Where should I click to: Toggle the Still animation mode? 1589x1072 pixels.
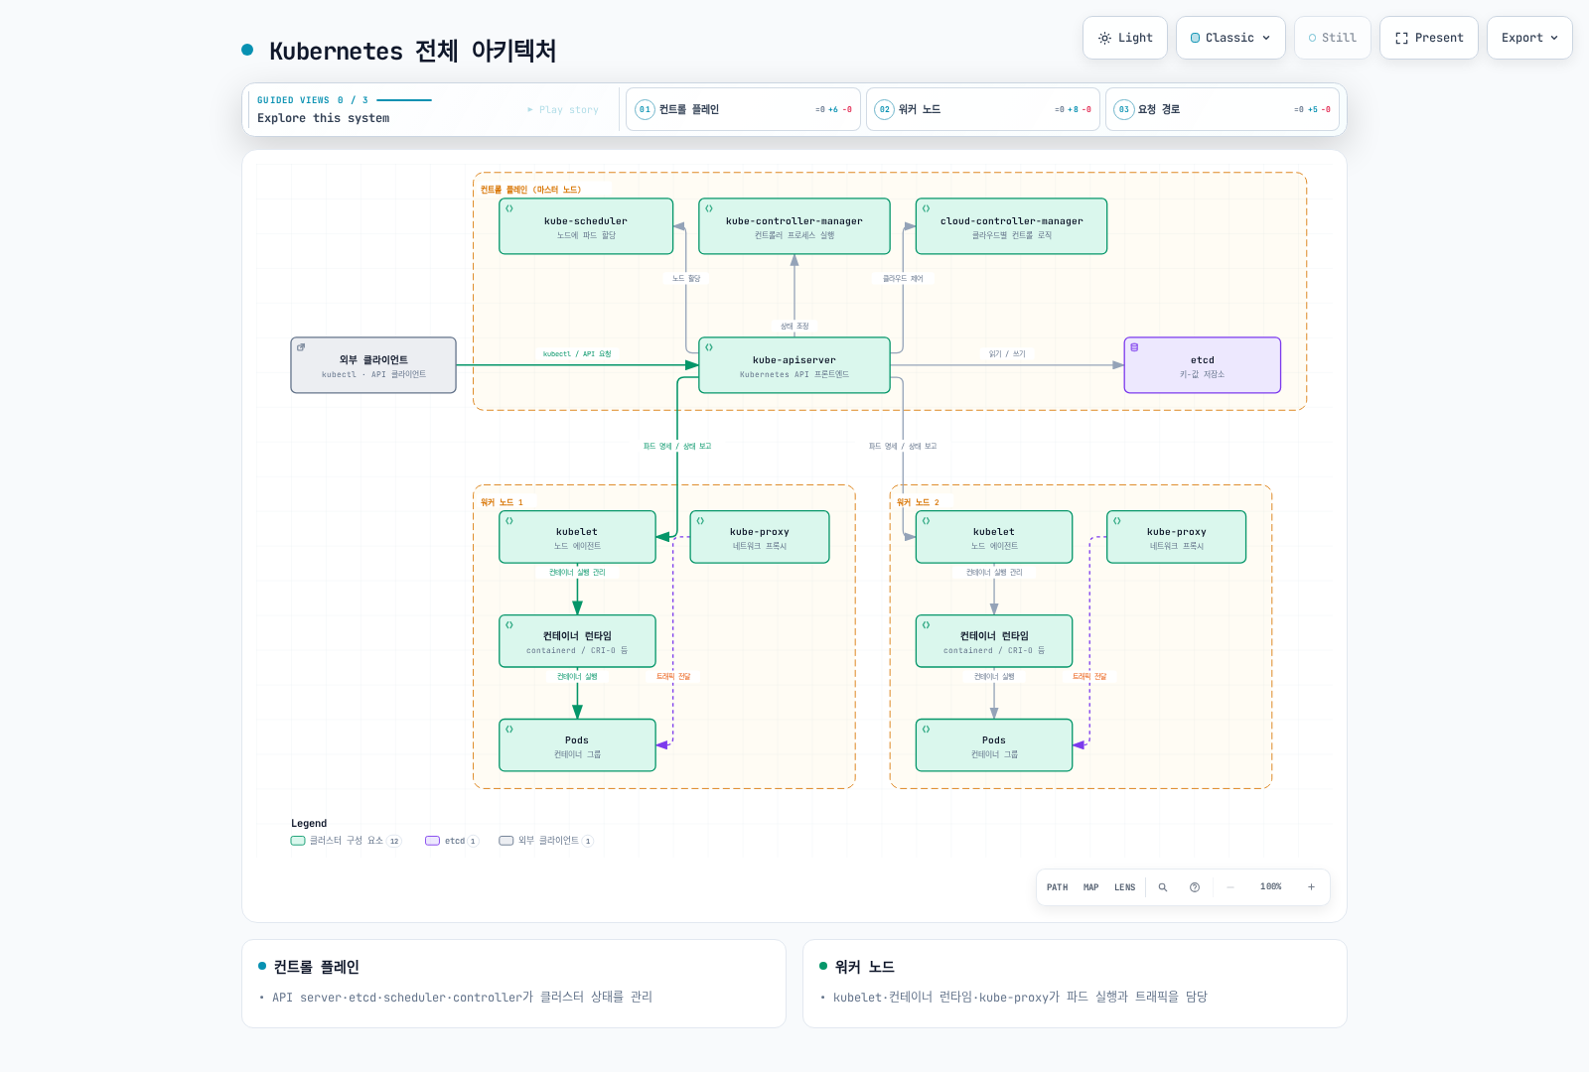point(1333,38)
